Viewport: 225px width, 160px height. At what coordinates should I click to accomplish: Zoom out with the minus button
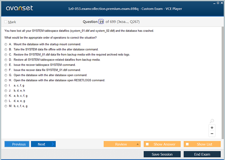(212, 134)
